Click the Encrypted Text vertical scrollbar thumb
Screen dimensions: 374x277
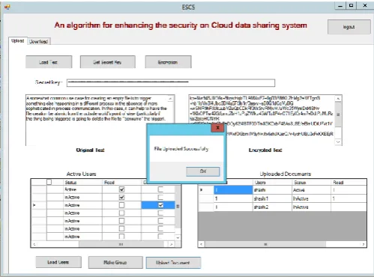[x=338, y=115]
